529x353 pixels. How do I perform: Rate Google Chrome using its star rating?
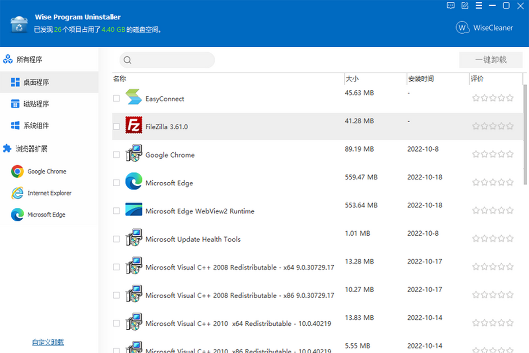tap(493, 154)
